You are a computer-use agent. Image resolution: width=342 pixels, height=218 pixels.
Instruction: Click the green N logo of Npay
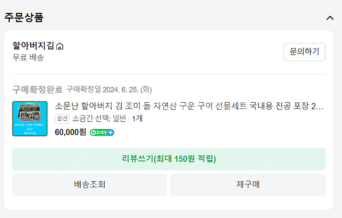click(94, 132)
